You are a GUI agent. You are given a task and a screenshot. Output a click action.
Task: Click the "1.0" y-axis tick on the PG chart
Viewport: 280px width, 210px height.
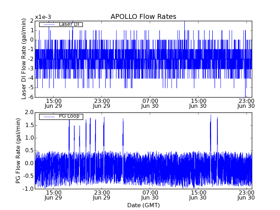tap(29, 138)
